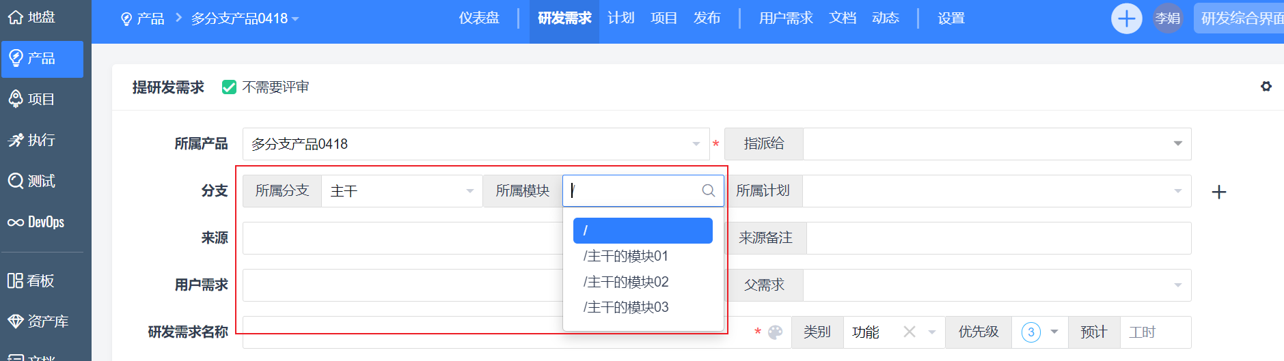The height and width of the screenshot is (361, 1284).
Task: Open the 李娟 user avatar menu
Action: (1168, 18)
